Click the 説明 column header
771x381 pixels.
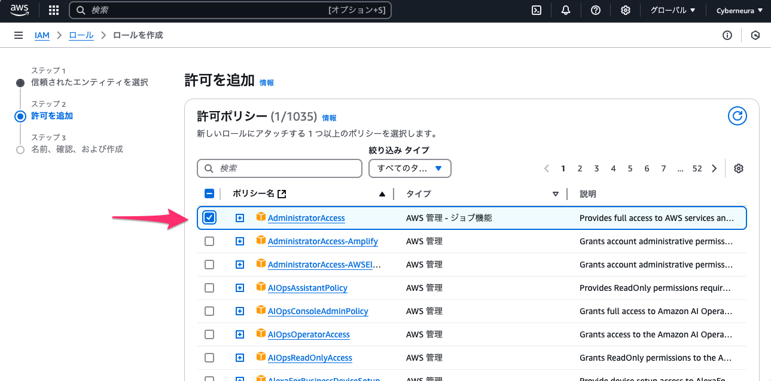[588, 194]
